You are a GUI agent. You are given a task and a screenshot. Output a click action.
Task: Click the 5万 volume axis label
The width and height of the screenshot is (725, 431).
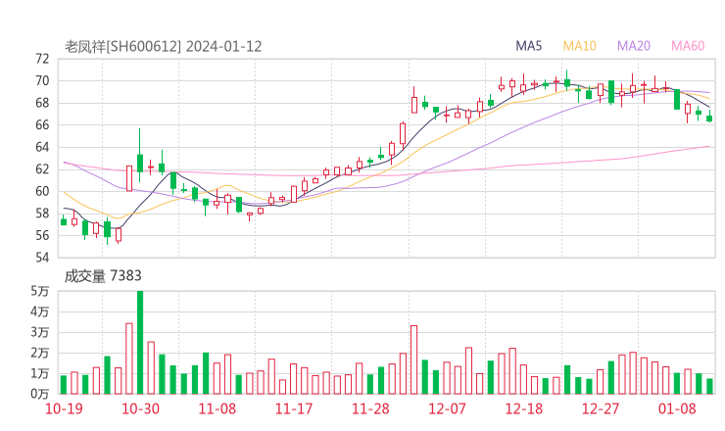click(40, 291)
